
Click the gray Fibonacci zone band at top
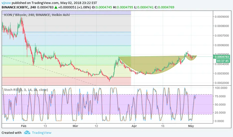(66, 23)
